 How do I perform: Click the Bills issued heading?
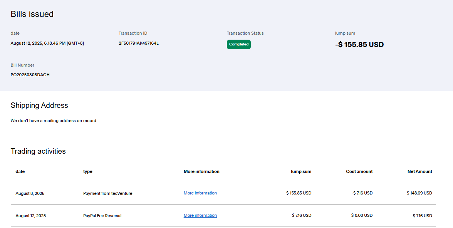(32, 14)
